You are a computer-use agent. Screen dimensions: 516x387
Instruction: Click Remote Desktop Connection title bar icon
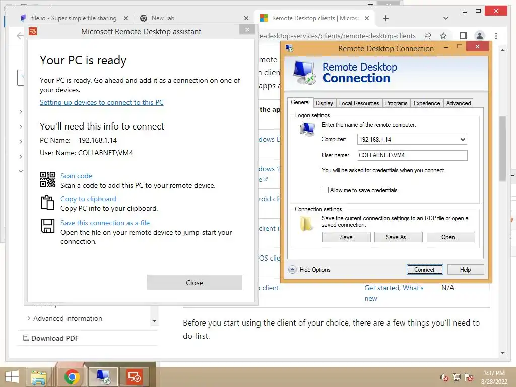(x=290, y=49)
